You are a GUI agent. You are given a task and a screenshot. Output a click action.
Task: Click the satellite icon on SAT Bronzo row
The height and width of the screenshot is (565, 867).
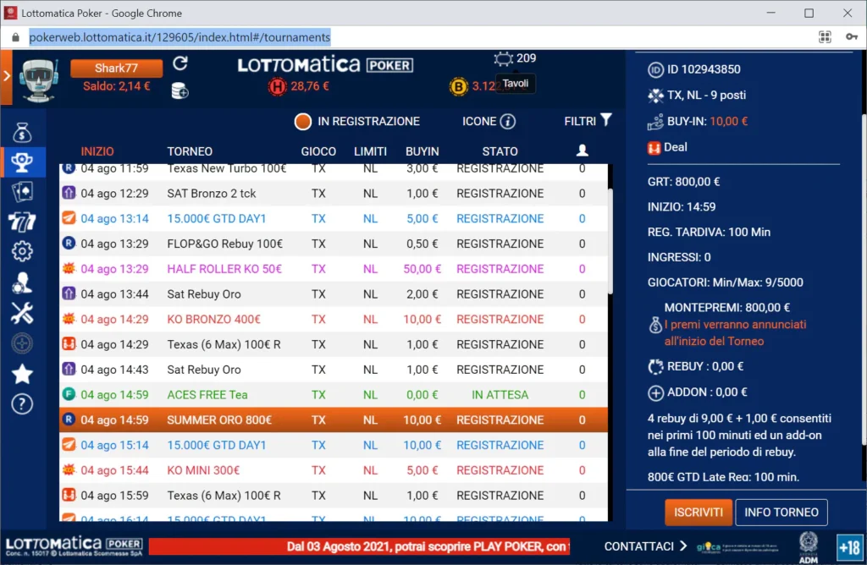69,193
